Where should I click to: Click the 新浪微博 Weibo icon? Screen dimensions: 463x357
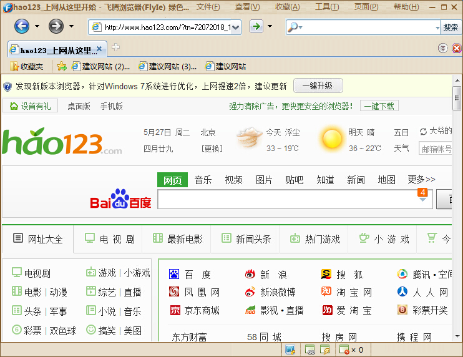point(250,292)
